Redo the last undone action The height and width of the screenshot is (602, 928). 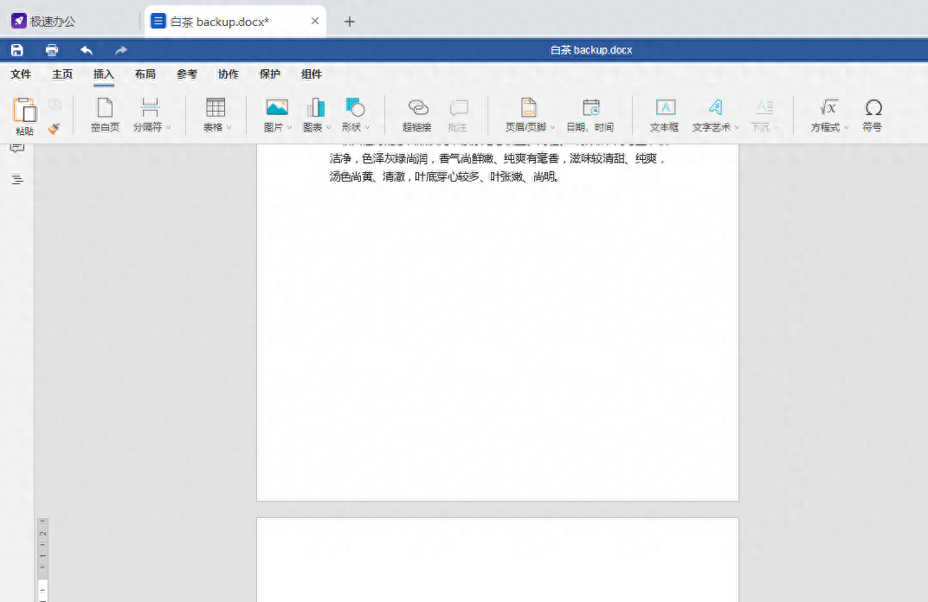(120, 50)
